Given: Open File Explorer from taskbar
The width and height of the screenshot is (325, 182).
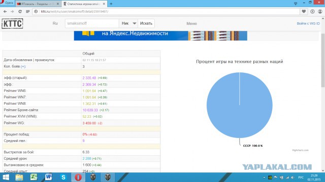Looking at the screenshot, I should click(x=19, y=177).
